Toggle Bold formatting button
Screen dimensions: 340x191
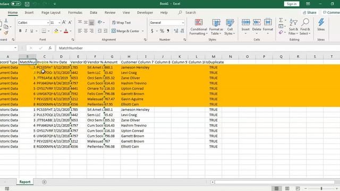point(20,31)
